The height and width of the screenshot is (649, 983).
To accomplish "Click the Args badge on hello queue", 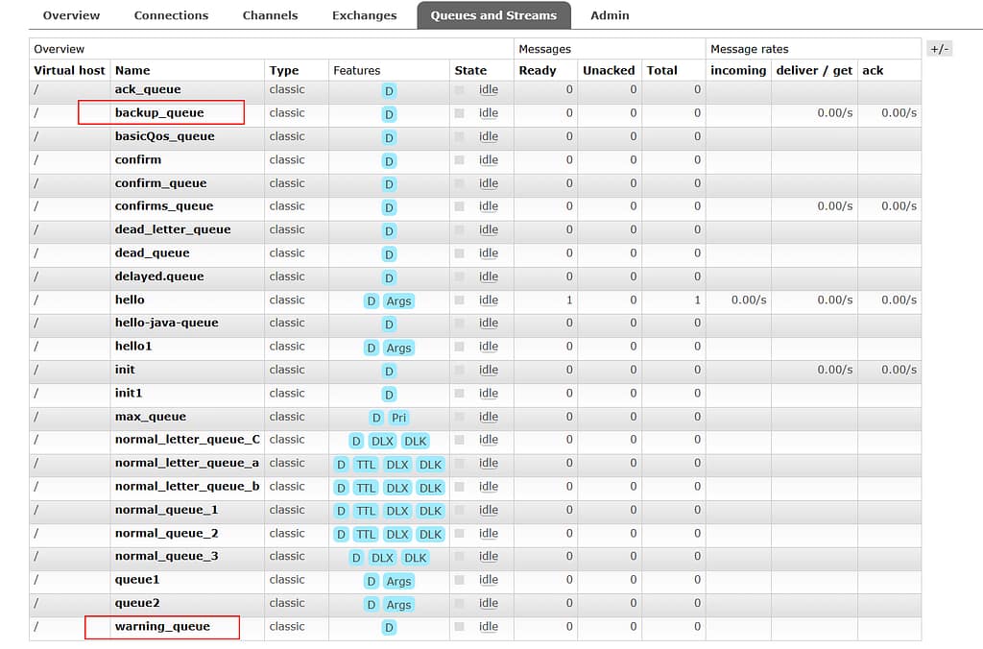I will point(398,300).
